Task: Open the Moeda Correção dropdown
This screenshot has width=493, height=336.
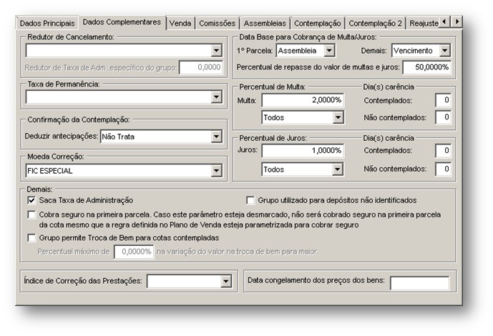Action: point(216,171)
